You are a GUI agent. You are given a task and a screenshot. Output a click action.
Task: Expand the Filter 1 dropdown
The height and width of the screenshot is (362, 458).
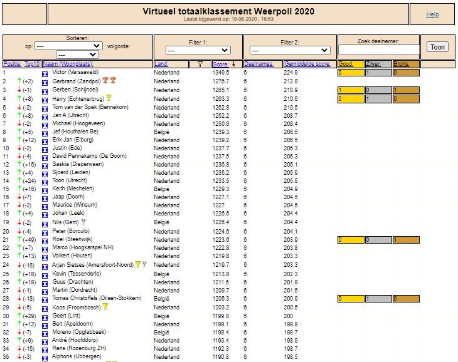click(x=198, y=50)
